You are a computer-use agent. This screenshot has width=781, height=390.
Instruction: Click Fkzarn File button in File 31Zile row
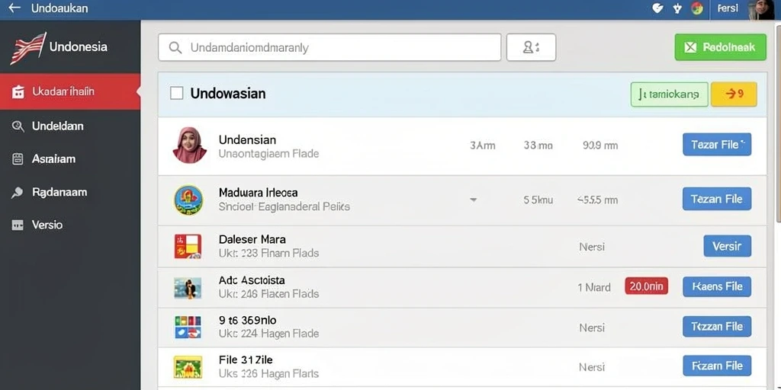pyautogui.click(x=717, y=366)
